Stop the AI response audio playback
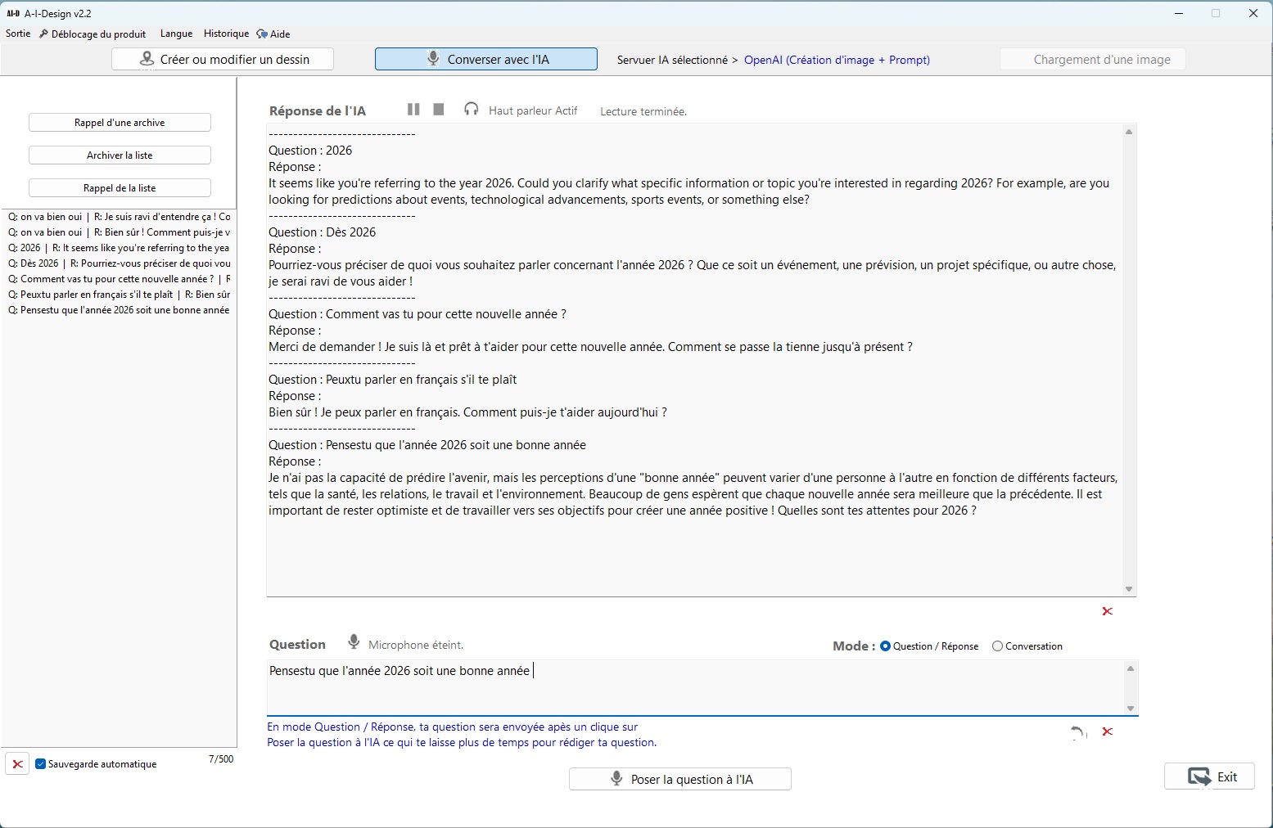This screenshot has height=828, width=1273. [x=439, y=110]
